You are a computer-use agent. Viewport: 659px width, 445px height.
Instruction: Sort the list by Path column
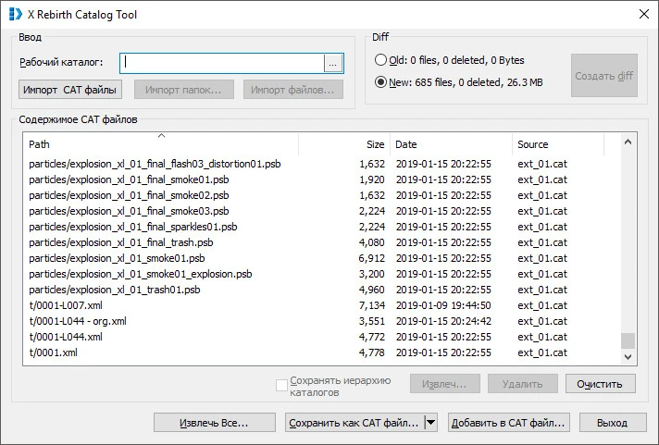pos(162,144)
